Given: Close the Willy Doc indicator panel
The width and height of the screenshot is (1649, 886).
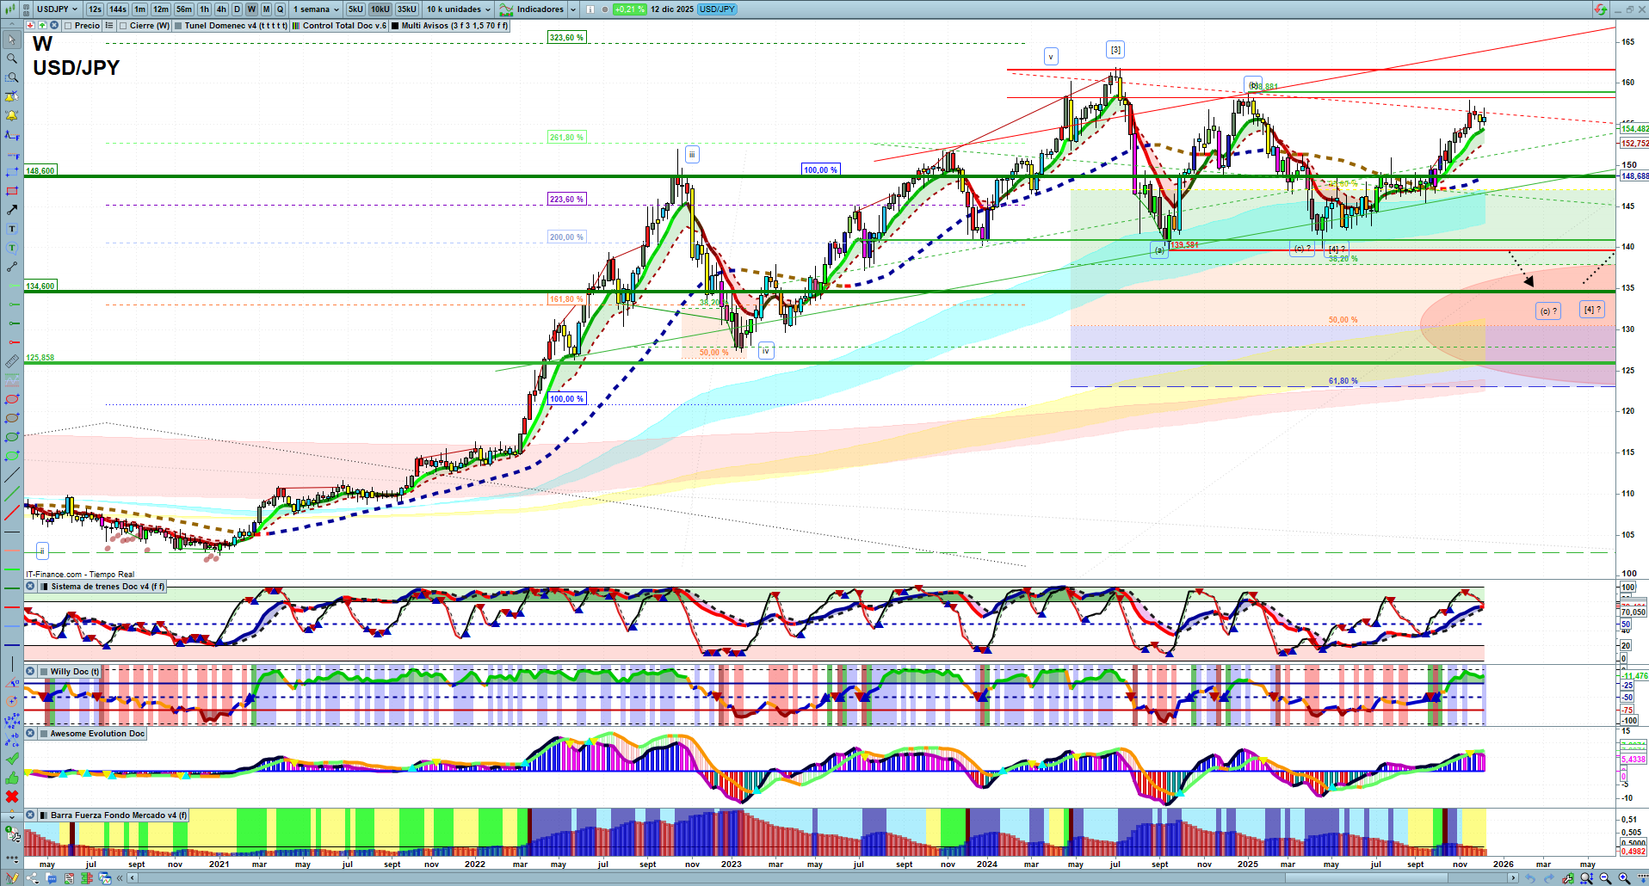Looking at the screenshot, I should tap(30, 672).
